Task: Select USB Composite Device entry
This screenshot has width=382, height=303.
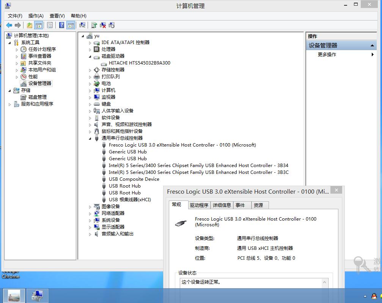Action: coord(134,179)
